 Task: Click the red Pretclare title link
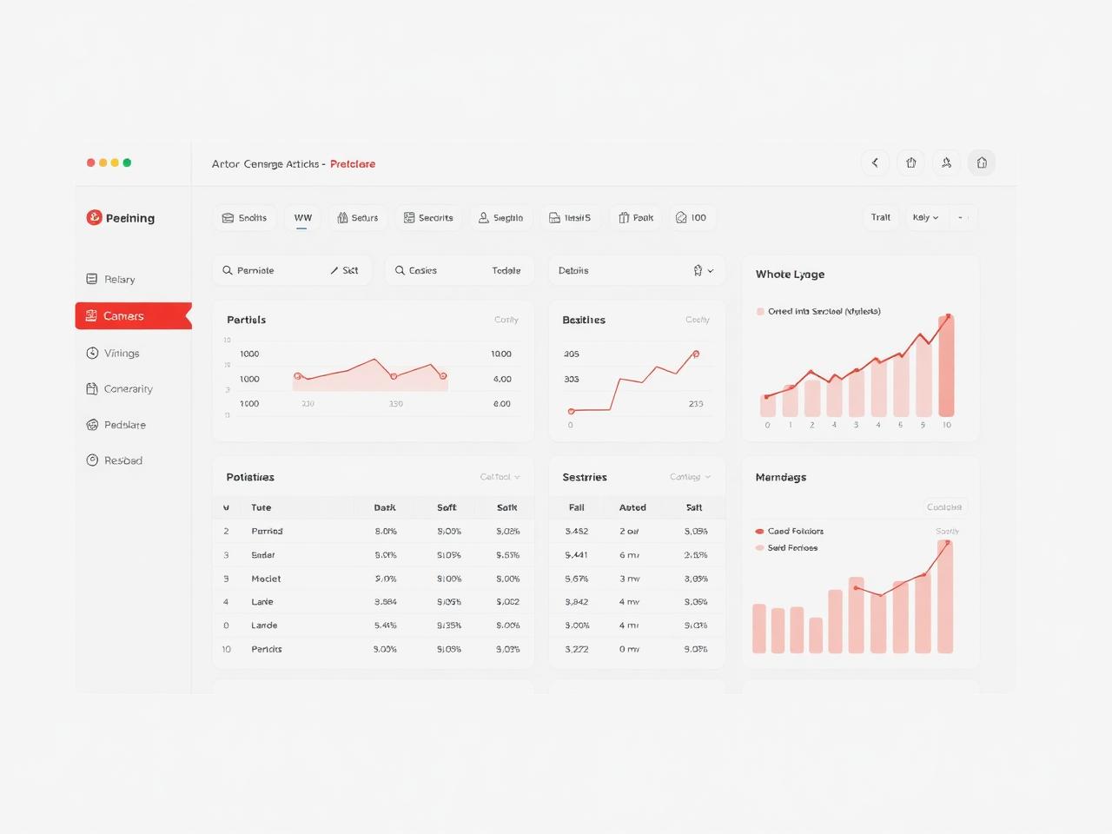click(353, 163)
